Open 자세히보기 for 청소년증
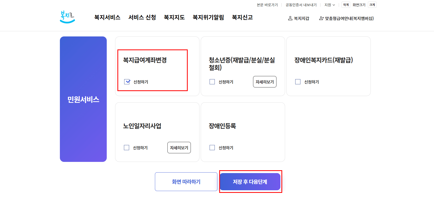The image size is (434, 209). pyautogui.click(x=265, y=82)
